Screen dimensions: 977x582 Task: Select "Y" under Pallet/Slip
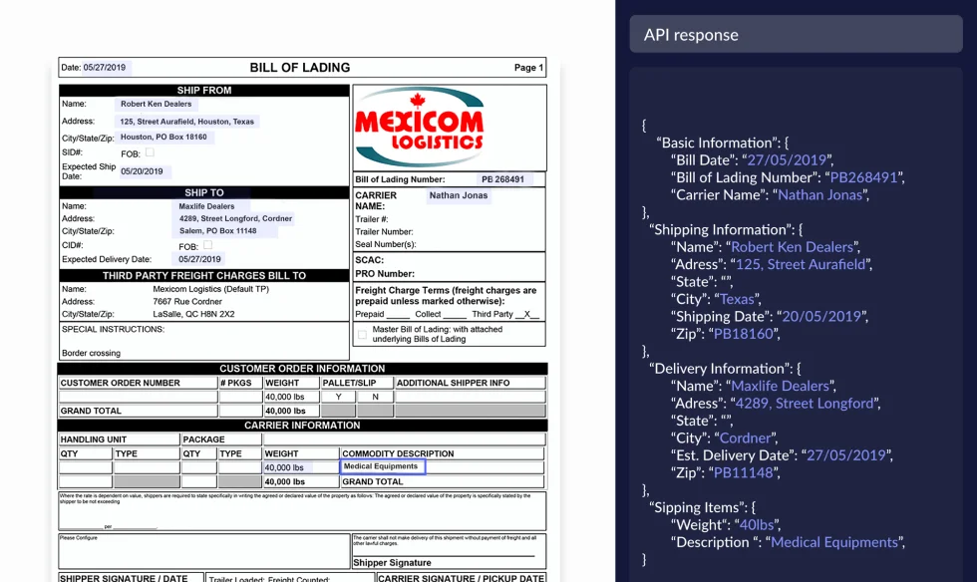coord(337,395)
